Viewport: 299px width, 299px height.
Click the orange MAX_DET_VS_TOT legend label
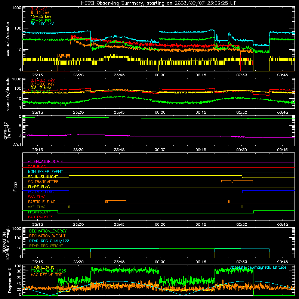(46, 275)
